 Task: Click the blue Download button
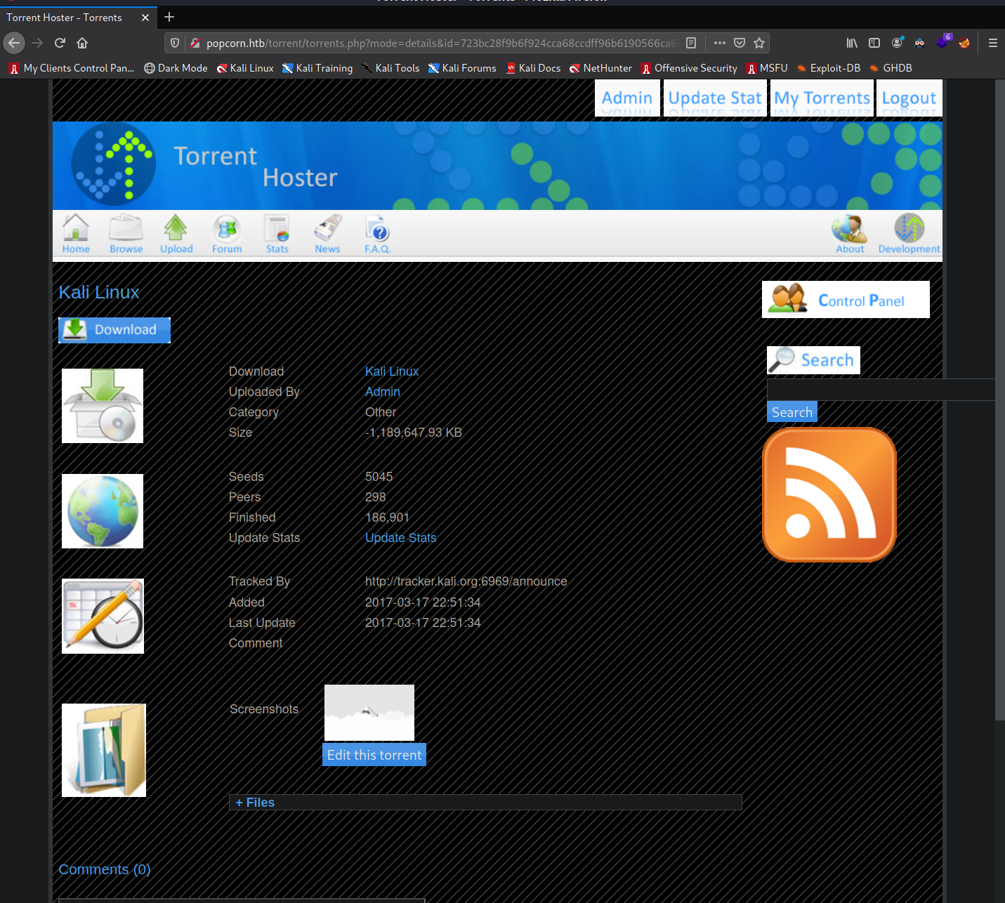click(114, 330)
